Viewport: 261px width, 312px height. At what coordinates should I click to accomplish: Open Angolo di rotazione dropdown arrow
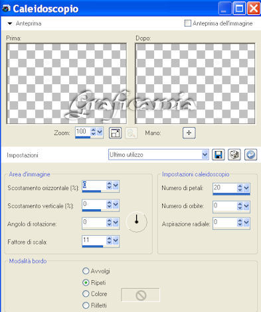click(x=116, y=223)
